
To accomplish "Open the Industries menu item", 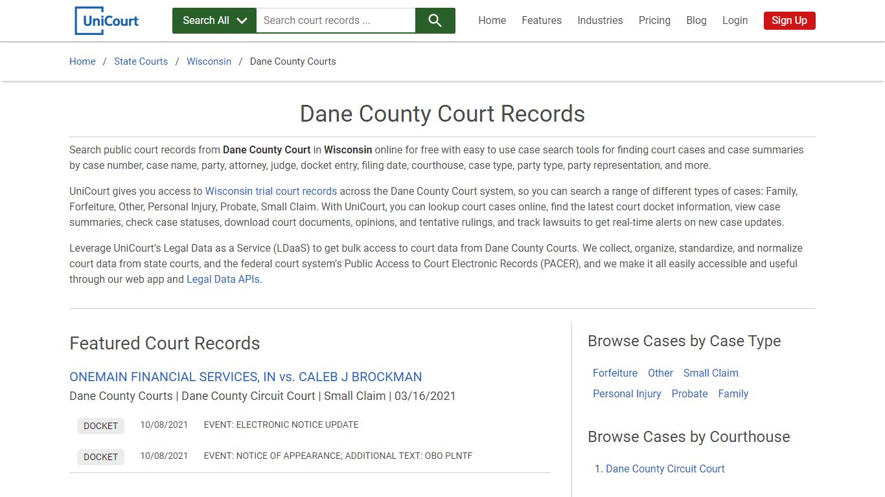I will (600, 21).
